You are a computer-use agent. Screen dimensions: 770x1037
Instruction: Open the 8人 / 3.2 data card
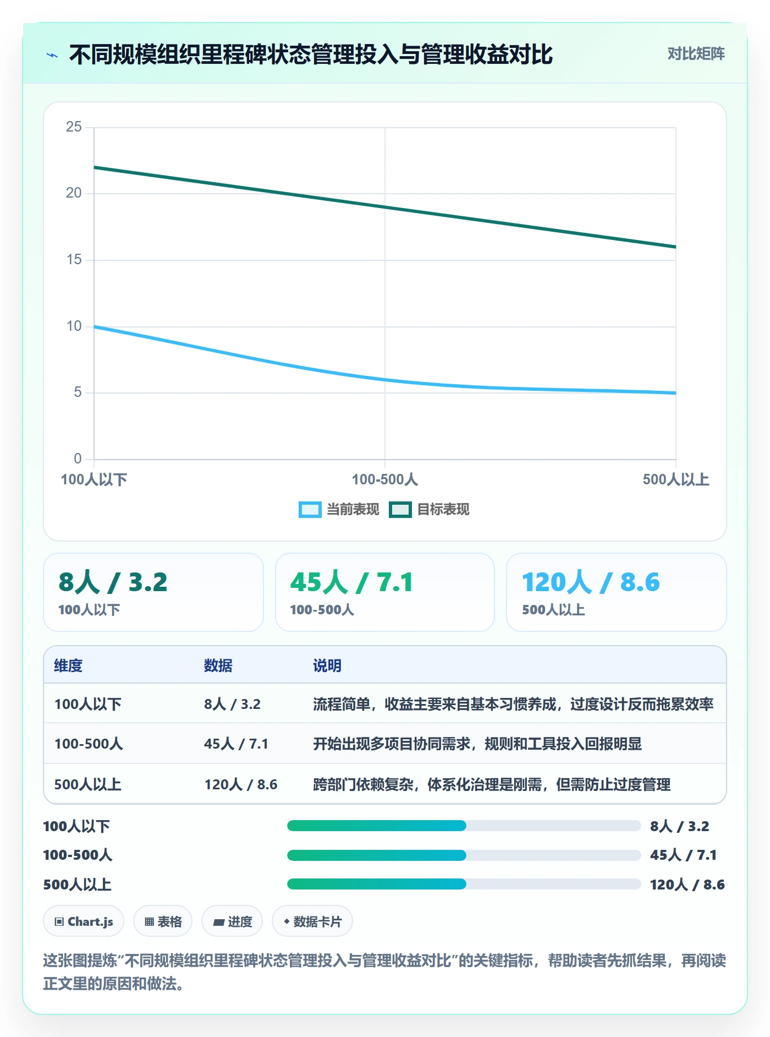(153, 592)
